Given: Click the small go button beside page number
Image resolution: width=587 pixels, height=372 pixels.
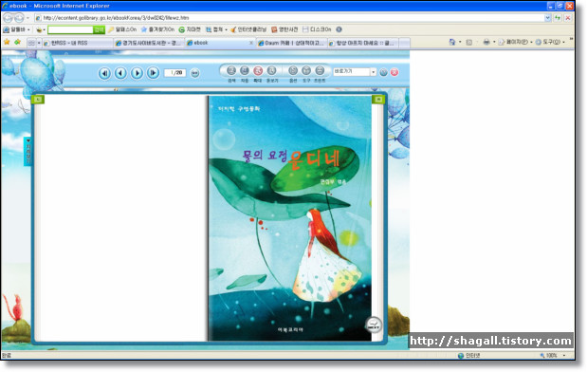Looking at the screenshot, I should coord(194,73).
